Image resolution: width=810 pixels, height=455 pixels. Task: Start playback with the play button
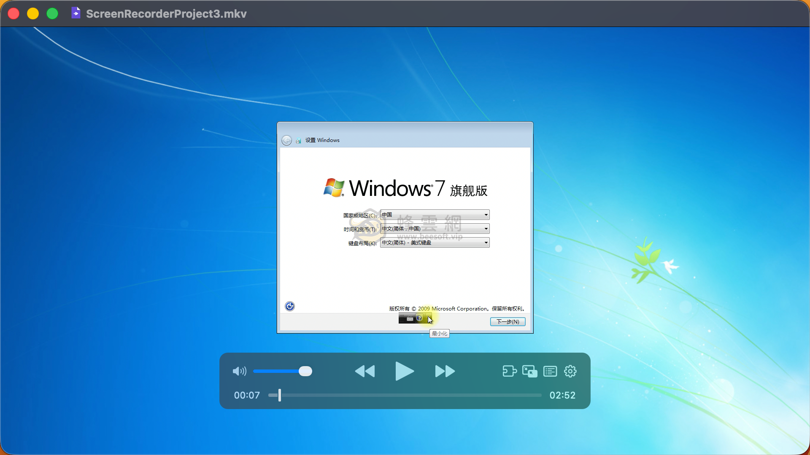(x=405, y=371)
